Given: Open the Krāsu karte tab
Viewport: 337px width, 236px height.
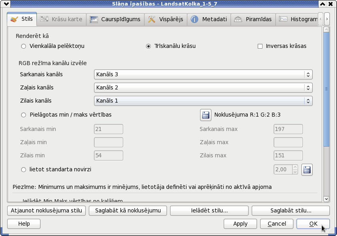Looking at the screenshot, I should pos(62,19).
